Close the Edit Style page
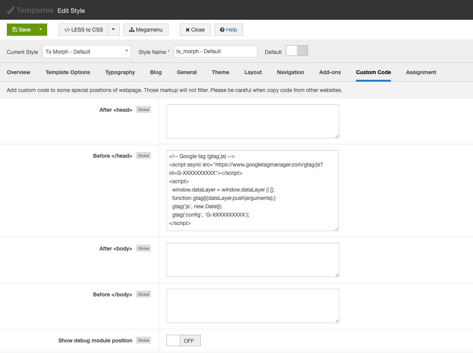 195,30
